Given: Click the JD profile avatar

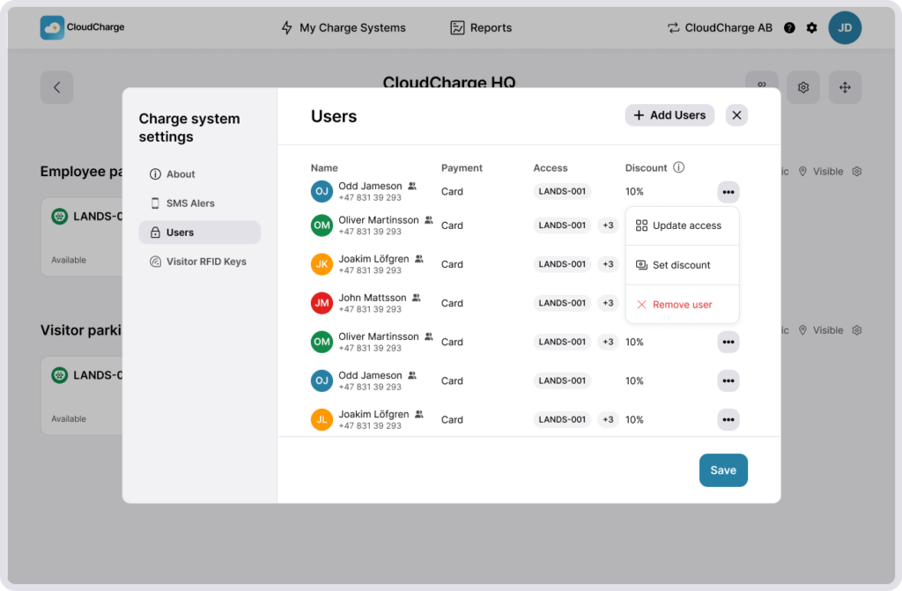Looking at the screenshot, I should tap(845, 28).
